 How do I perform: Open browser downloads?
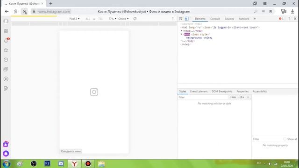(292, 11)
